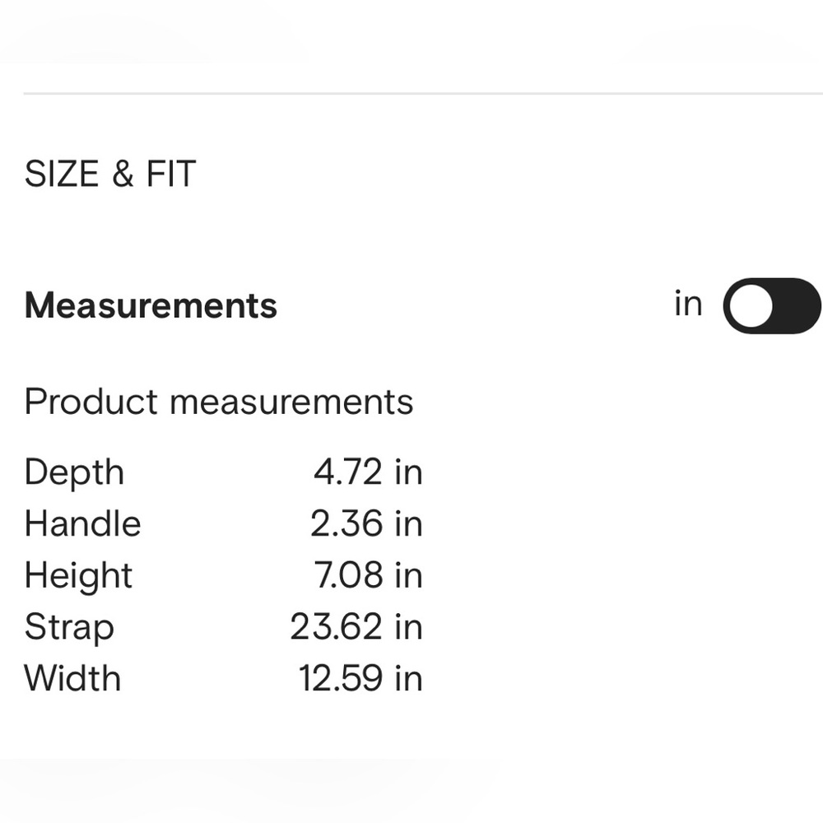Click the SIZE & FIT section heading

110,174
